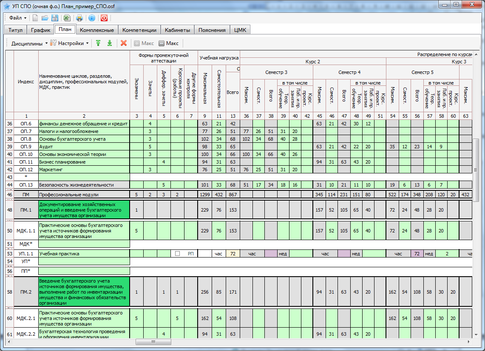485x351 pixels.
Task: Print the plan with the printer icon
Action: click(x=79, y=18)
